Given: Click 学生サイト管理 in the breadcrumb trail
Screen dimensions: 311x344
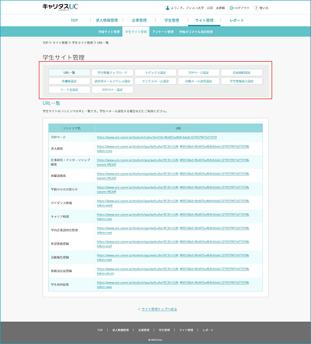Looking at the screenshot, I should tap(82, 43).
